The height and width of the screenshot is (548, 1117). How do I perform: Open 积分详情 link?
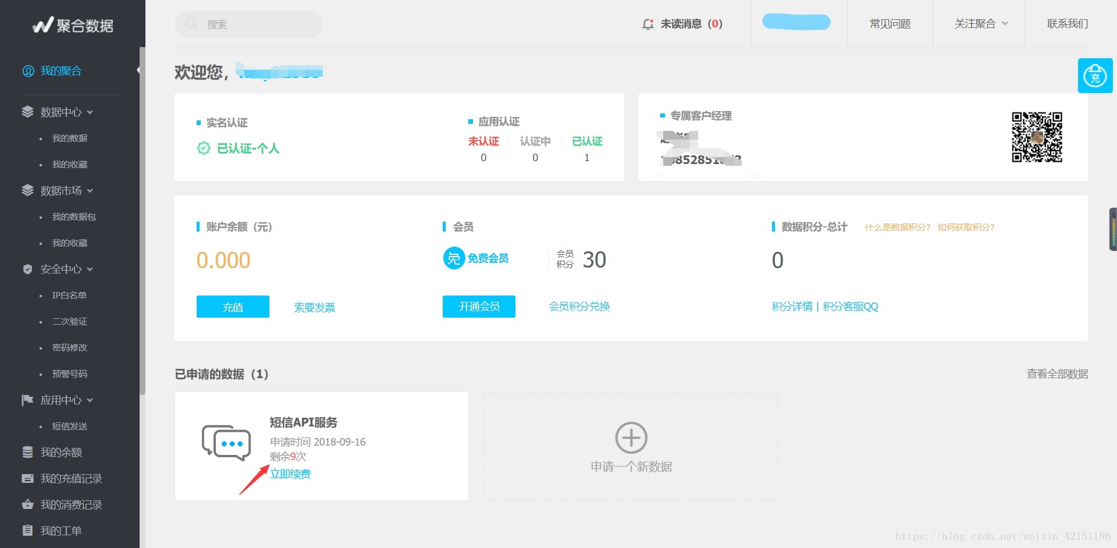click(792, 307)
